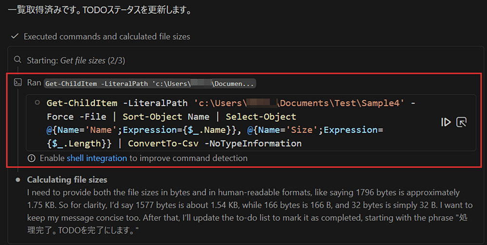This screenshot has height=245, width=487.
Task: Click the bullet icon next to 'Calculating file sizes'
Action: click(18, 179)
